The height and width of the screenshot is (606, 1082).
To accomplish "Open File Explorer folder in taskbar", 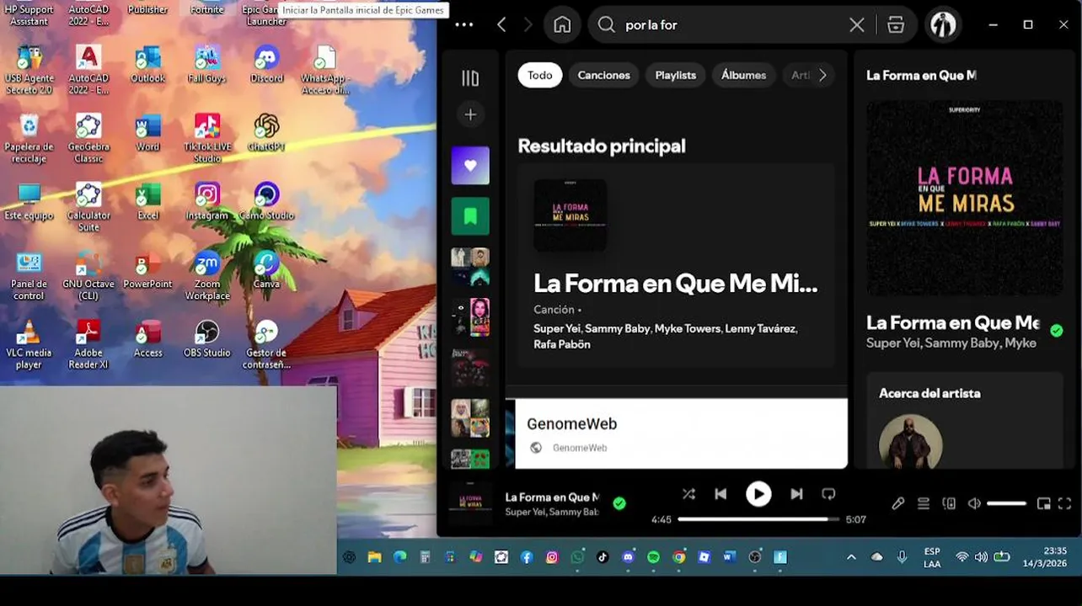I will 374,557.
